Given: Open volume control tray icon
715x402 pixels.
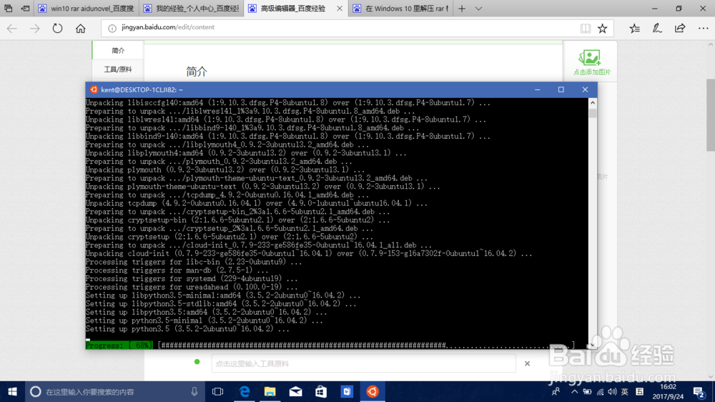Looking at the screenshot, I should [613, 391].
